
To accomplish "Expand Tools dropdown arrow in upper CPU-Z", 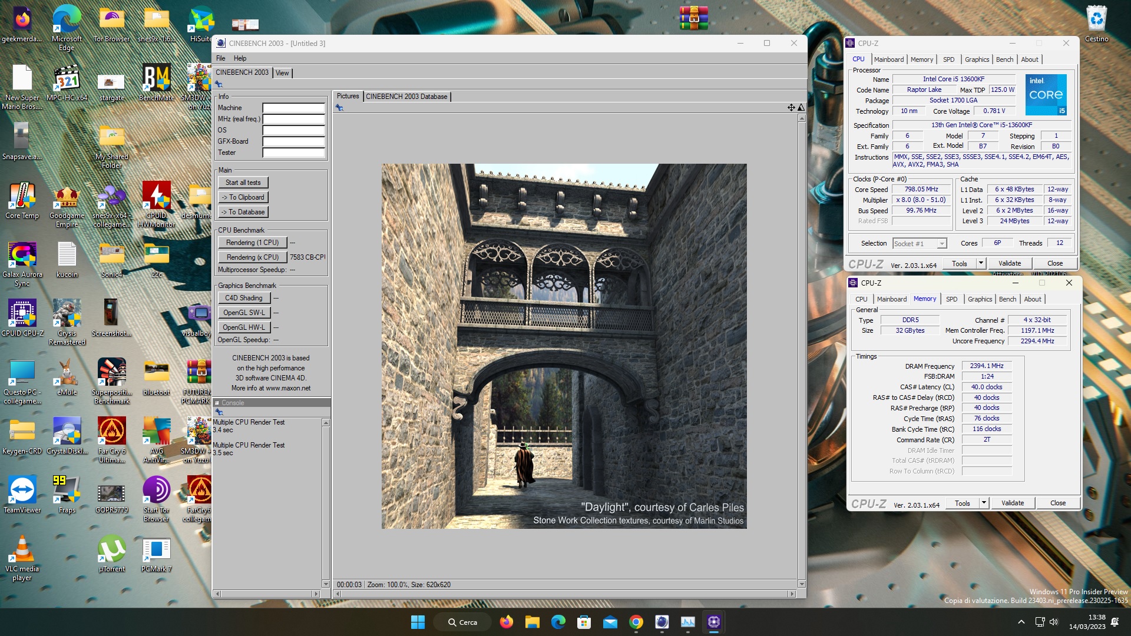I will coord(981,263).
